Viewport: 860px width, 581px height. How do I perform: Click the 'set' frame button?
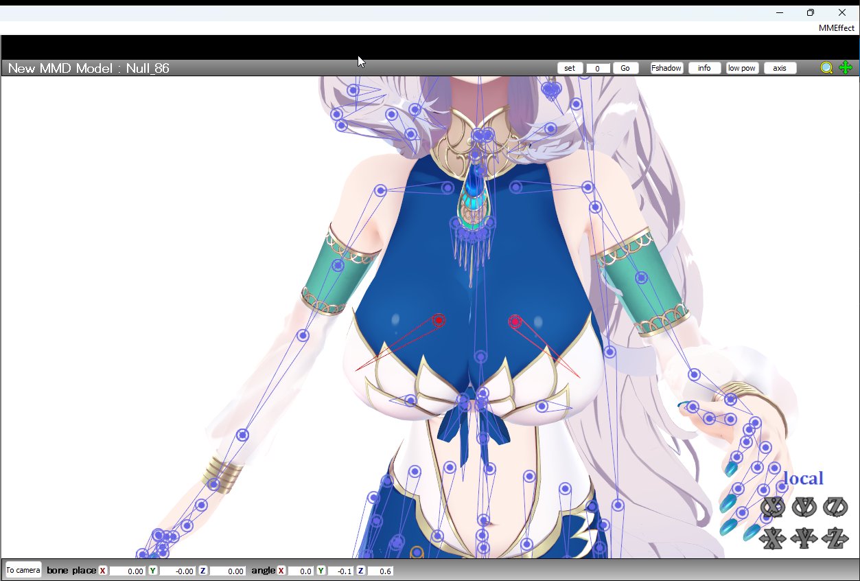coord(570,68)
